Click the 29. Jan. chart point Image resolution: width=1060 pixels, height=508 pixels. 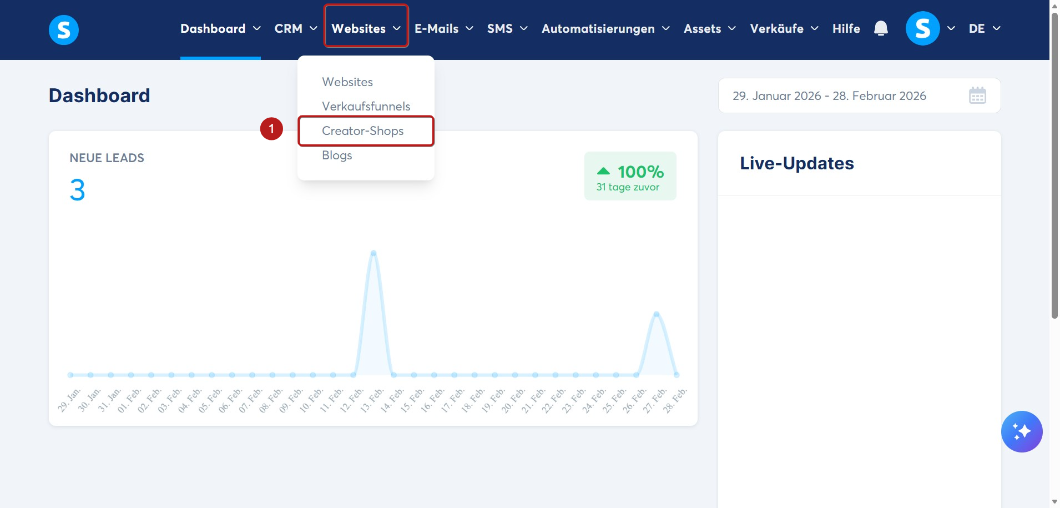tap(70, 375)
